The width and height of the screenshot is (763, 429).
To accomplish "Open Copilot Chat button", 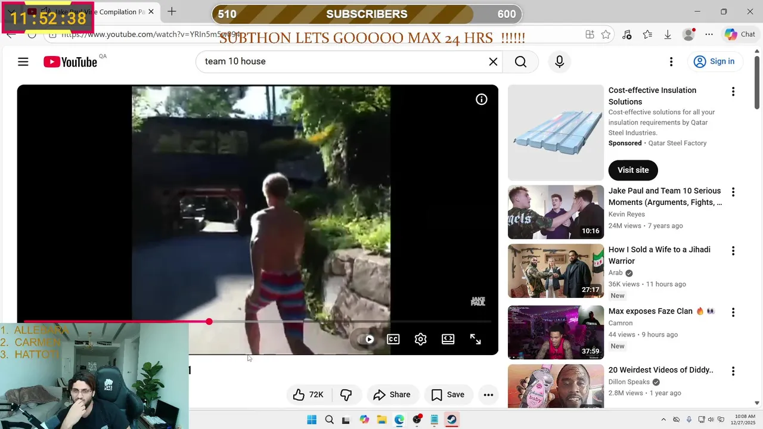I will point(740,35).
